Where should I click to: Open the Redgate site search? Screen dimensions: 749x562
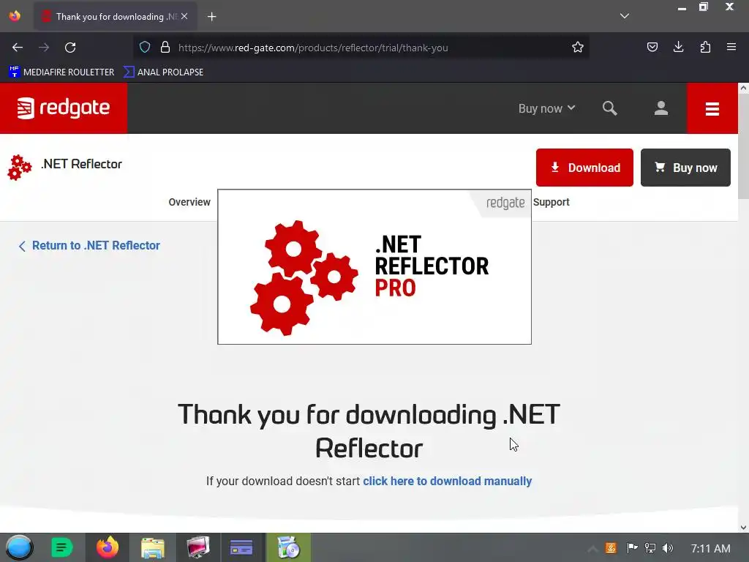pyautogui.click(x=609, y=108)
